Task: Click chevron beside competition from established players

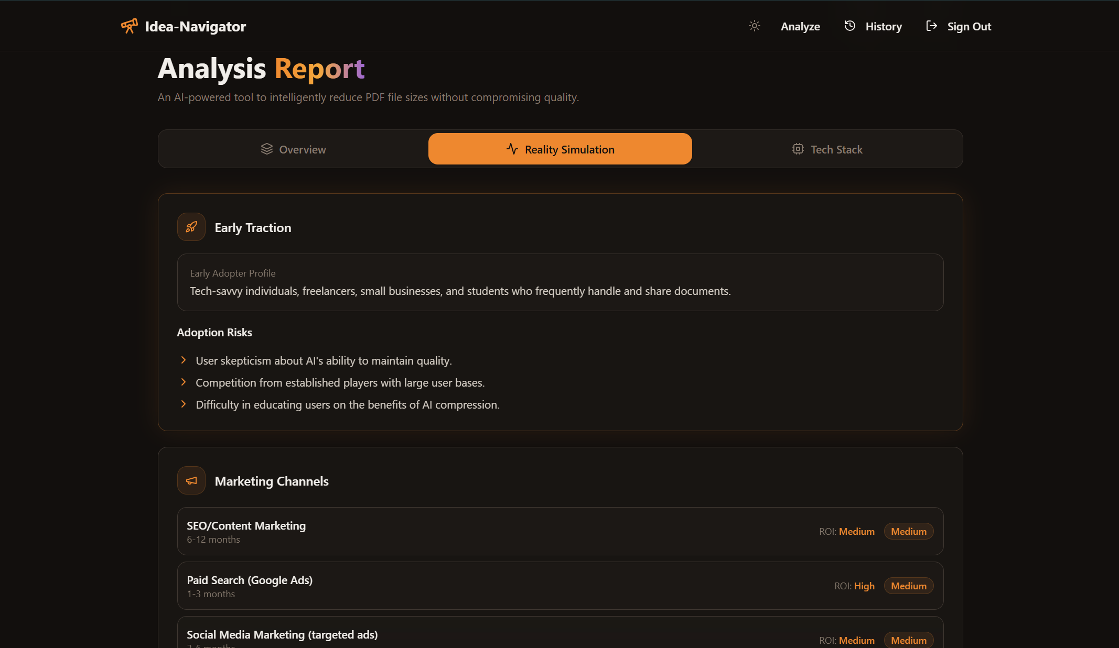Action: (x=184, y=382)
